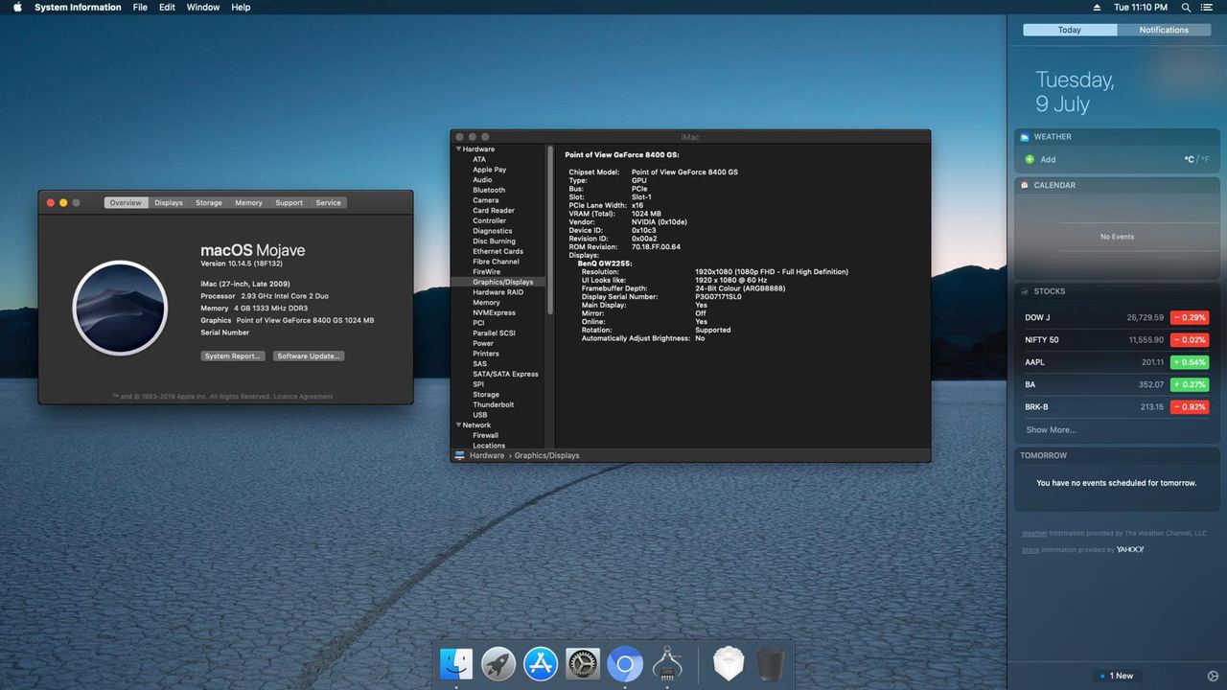Open the white brick file in Dock
This screenshot has height=690, width=1227.
(729, 663)
